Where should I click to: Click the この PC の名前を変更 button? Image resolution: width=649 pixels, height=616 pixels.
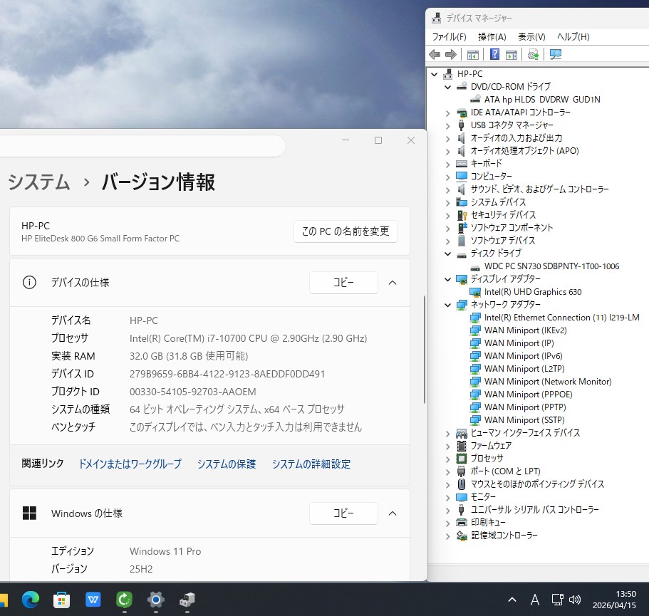coord(346,231)
